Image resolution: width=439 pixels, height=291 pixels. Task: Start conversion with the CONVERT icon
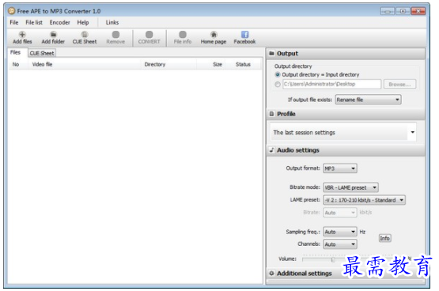tap(149, 37)
